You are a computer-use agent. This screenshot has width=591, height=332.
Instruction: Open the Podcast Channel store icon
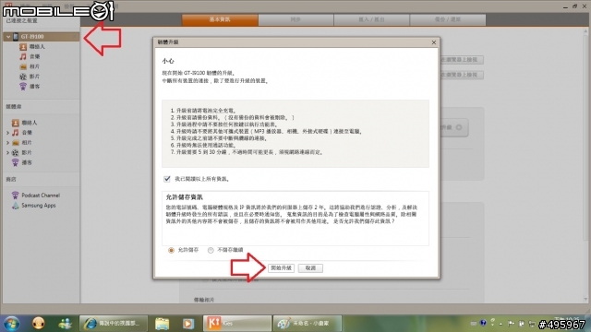click(x=15, y=196)
